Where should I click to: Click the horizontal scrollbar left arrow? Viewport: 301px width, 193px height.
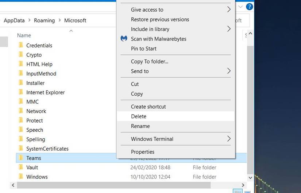[13, 185]
